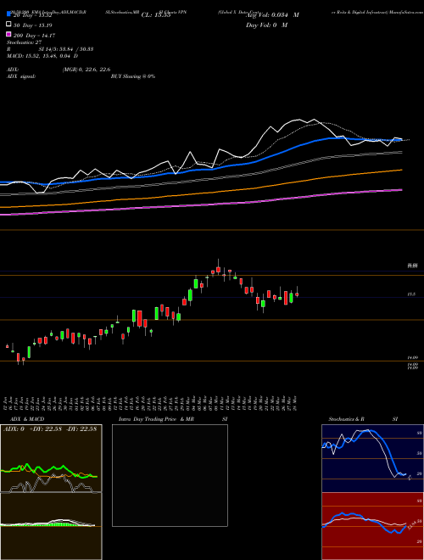Image resolution: width=424 pixels, height=560 pixels.
Task: Click the 'Stochastics: 27' readout
Action: pyautogui.click(x=24, y=42)
